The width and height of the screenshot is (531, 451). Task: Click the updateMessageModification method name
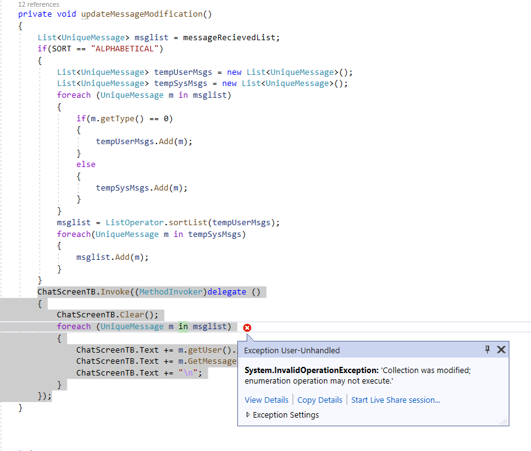(x=142, y=14)
